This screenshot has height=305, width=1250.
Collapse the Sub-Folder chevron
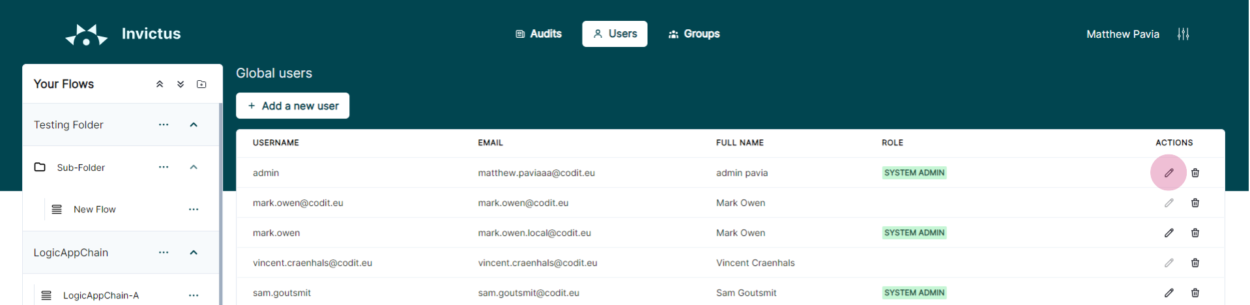click(194, 167)
